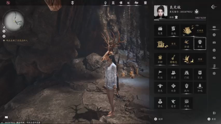Click the top small icon below the minimap
This screenshot has width=221, height=124.
pos(4,27)
